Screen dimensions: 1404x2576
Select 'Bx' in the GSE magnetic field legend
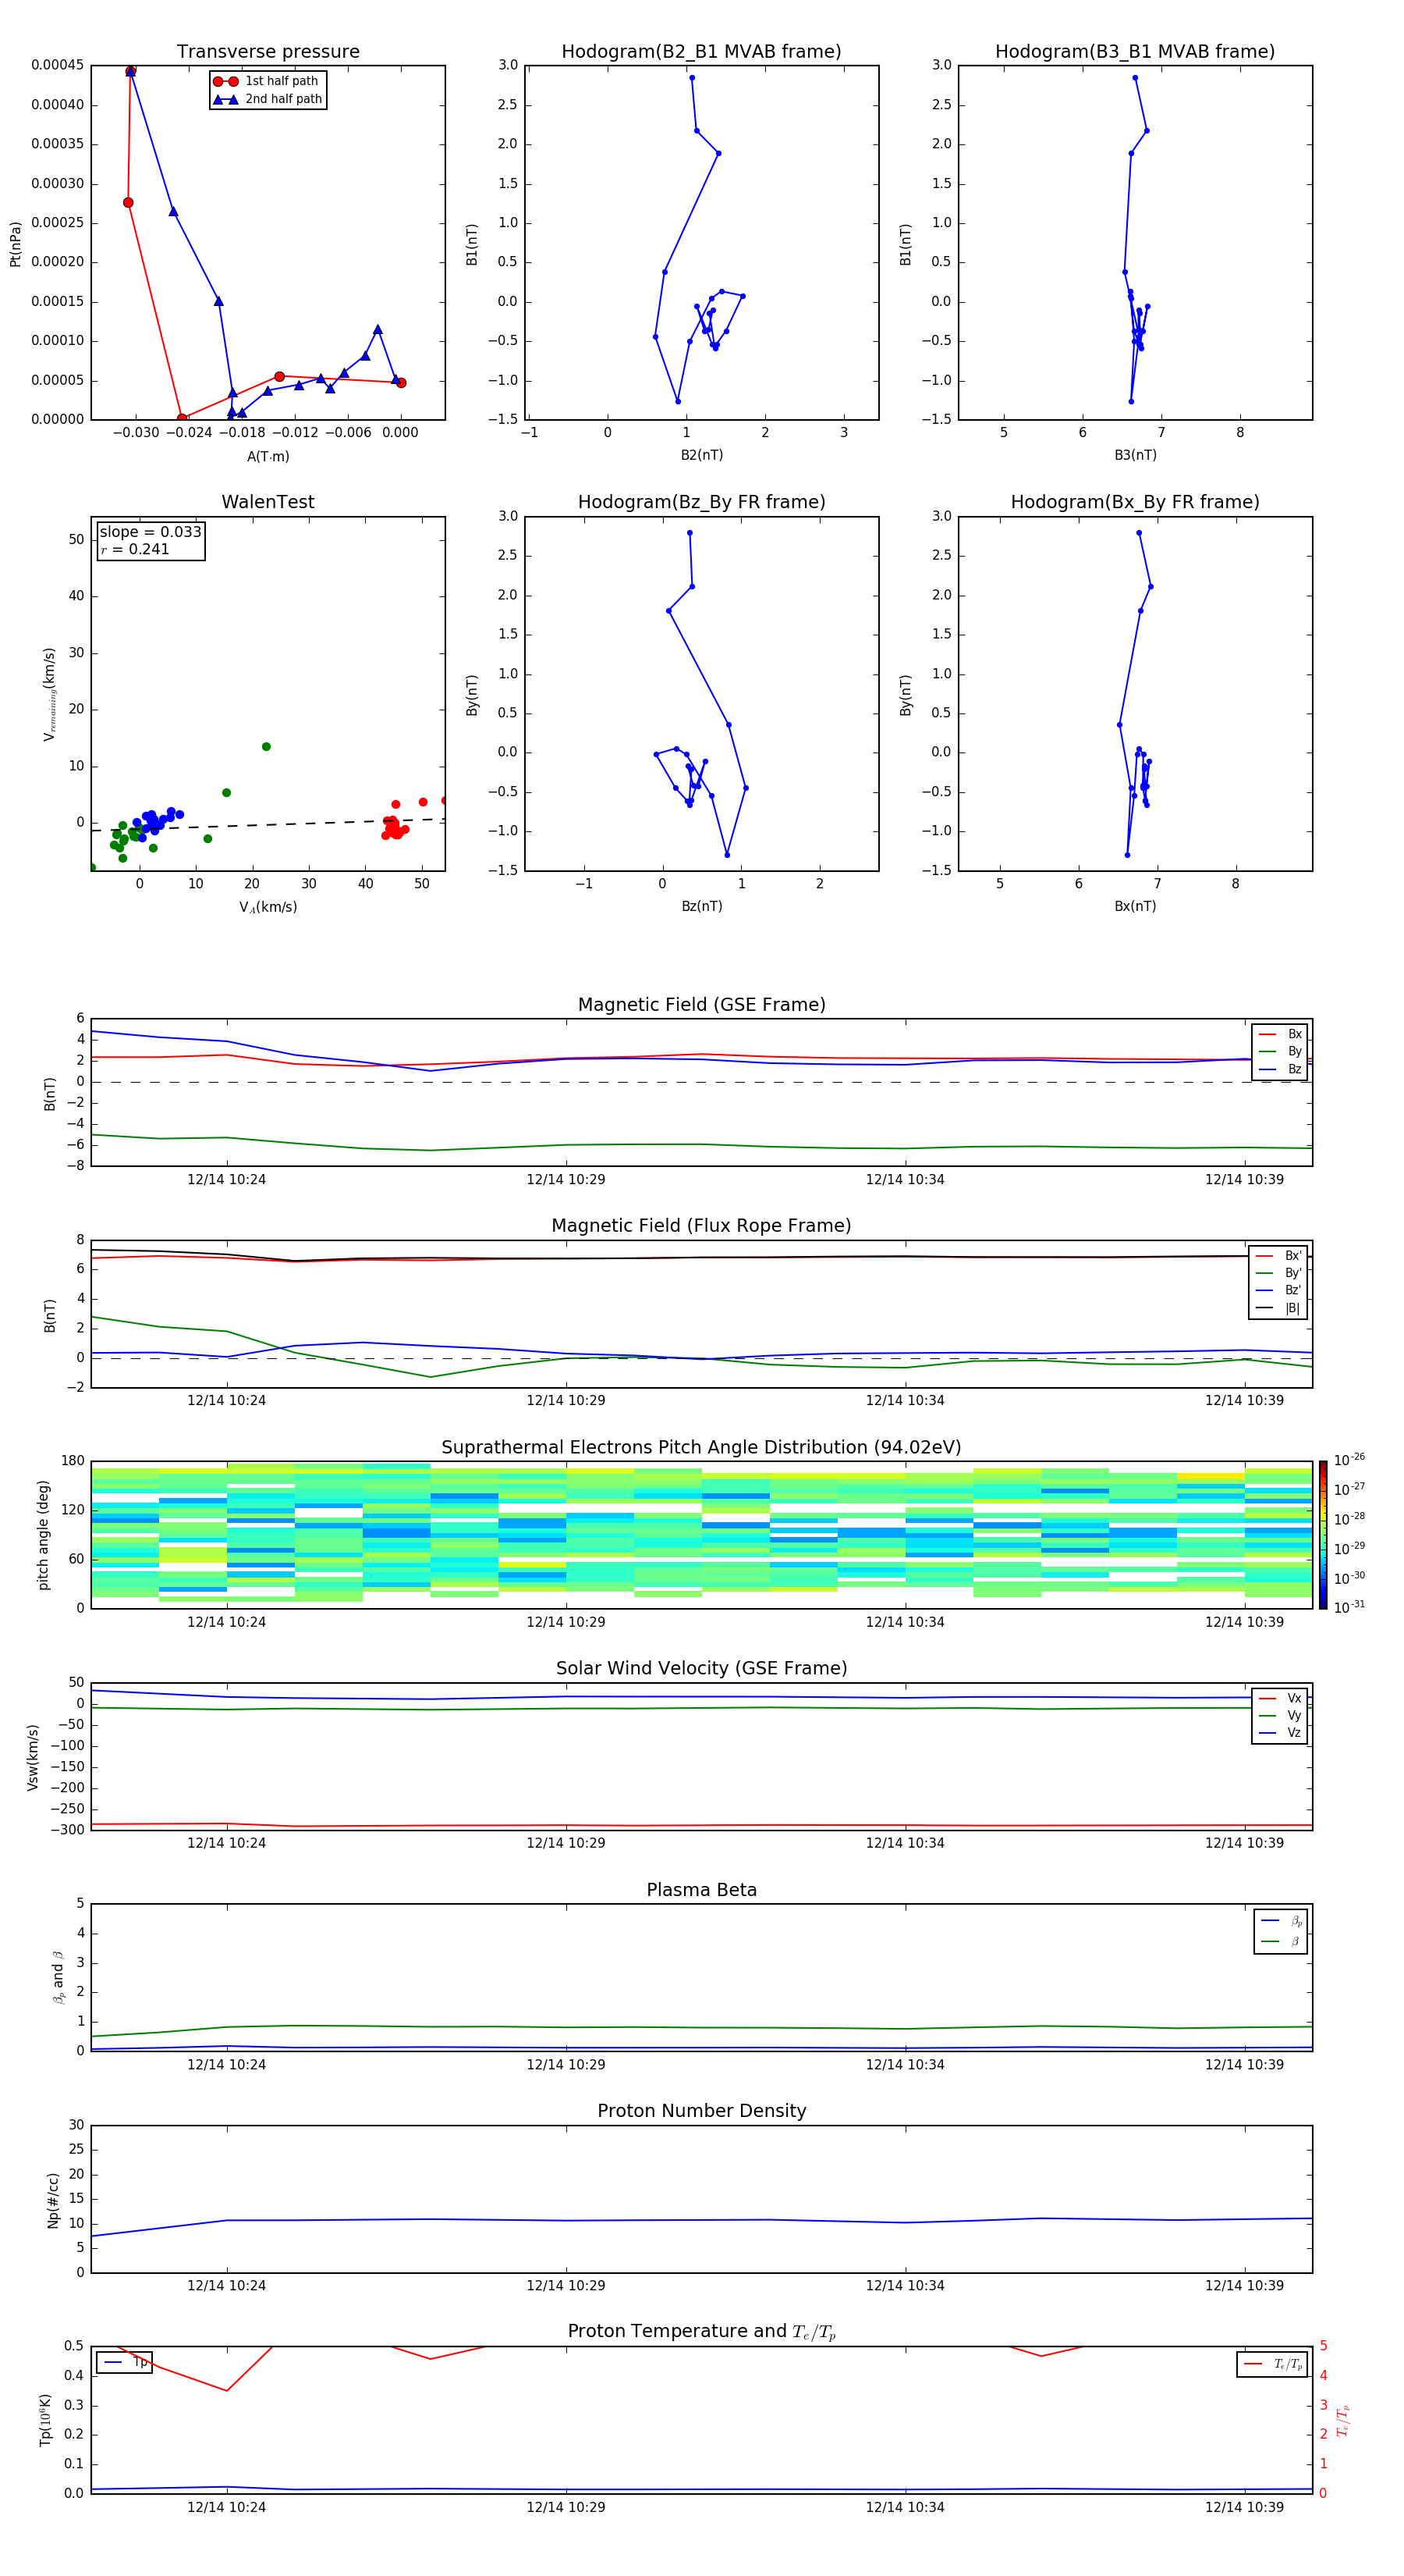coord(1280,1034)
